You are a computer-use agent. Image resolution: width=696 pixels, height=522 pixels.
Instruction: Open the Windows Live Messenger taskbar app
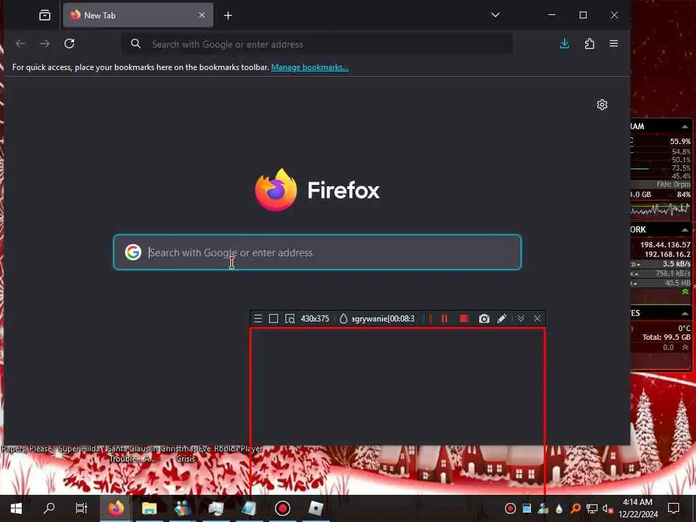182,508
